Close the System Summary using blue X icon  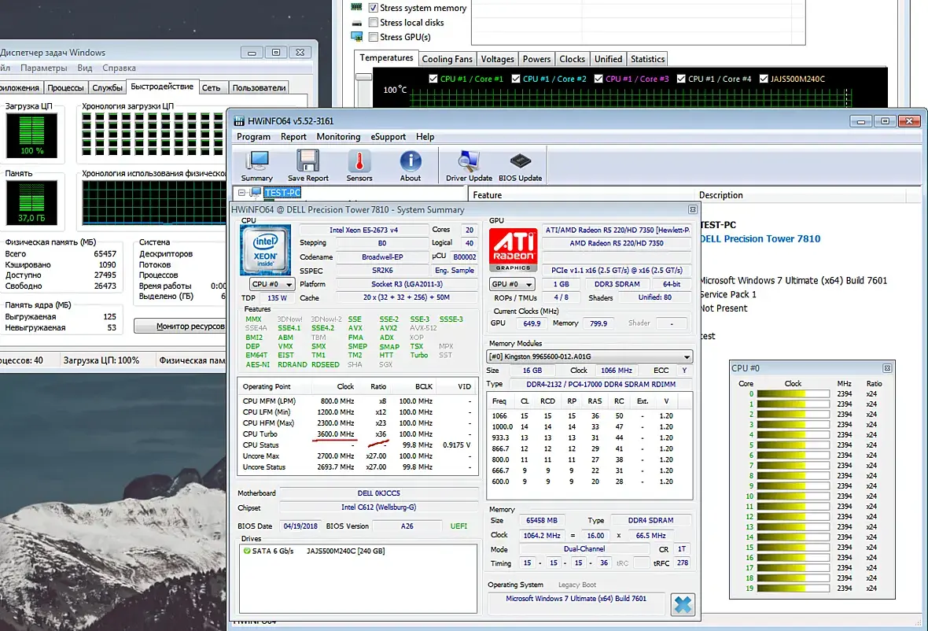coord(683,604)
